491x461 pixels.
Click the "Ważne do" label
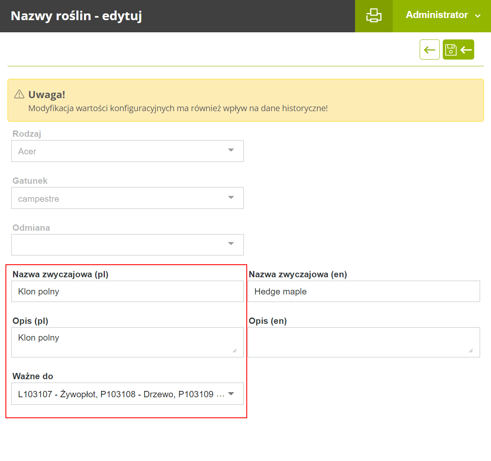[x=33, y=376]
